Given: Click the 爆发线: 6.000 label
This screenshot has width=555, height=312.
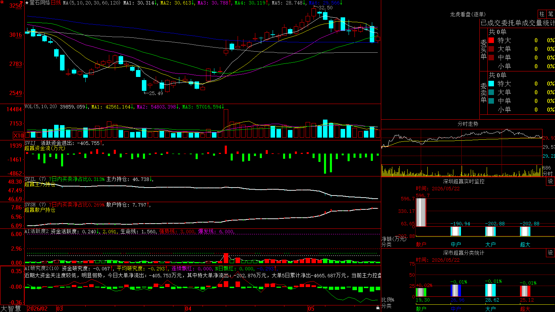Looking at the screenshot, I should (x=216, y=231).
